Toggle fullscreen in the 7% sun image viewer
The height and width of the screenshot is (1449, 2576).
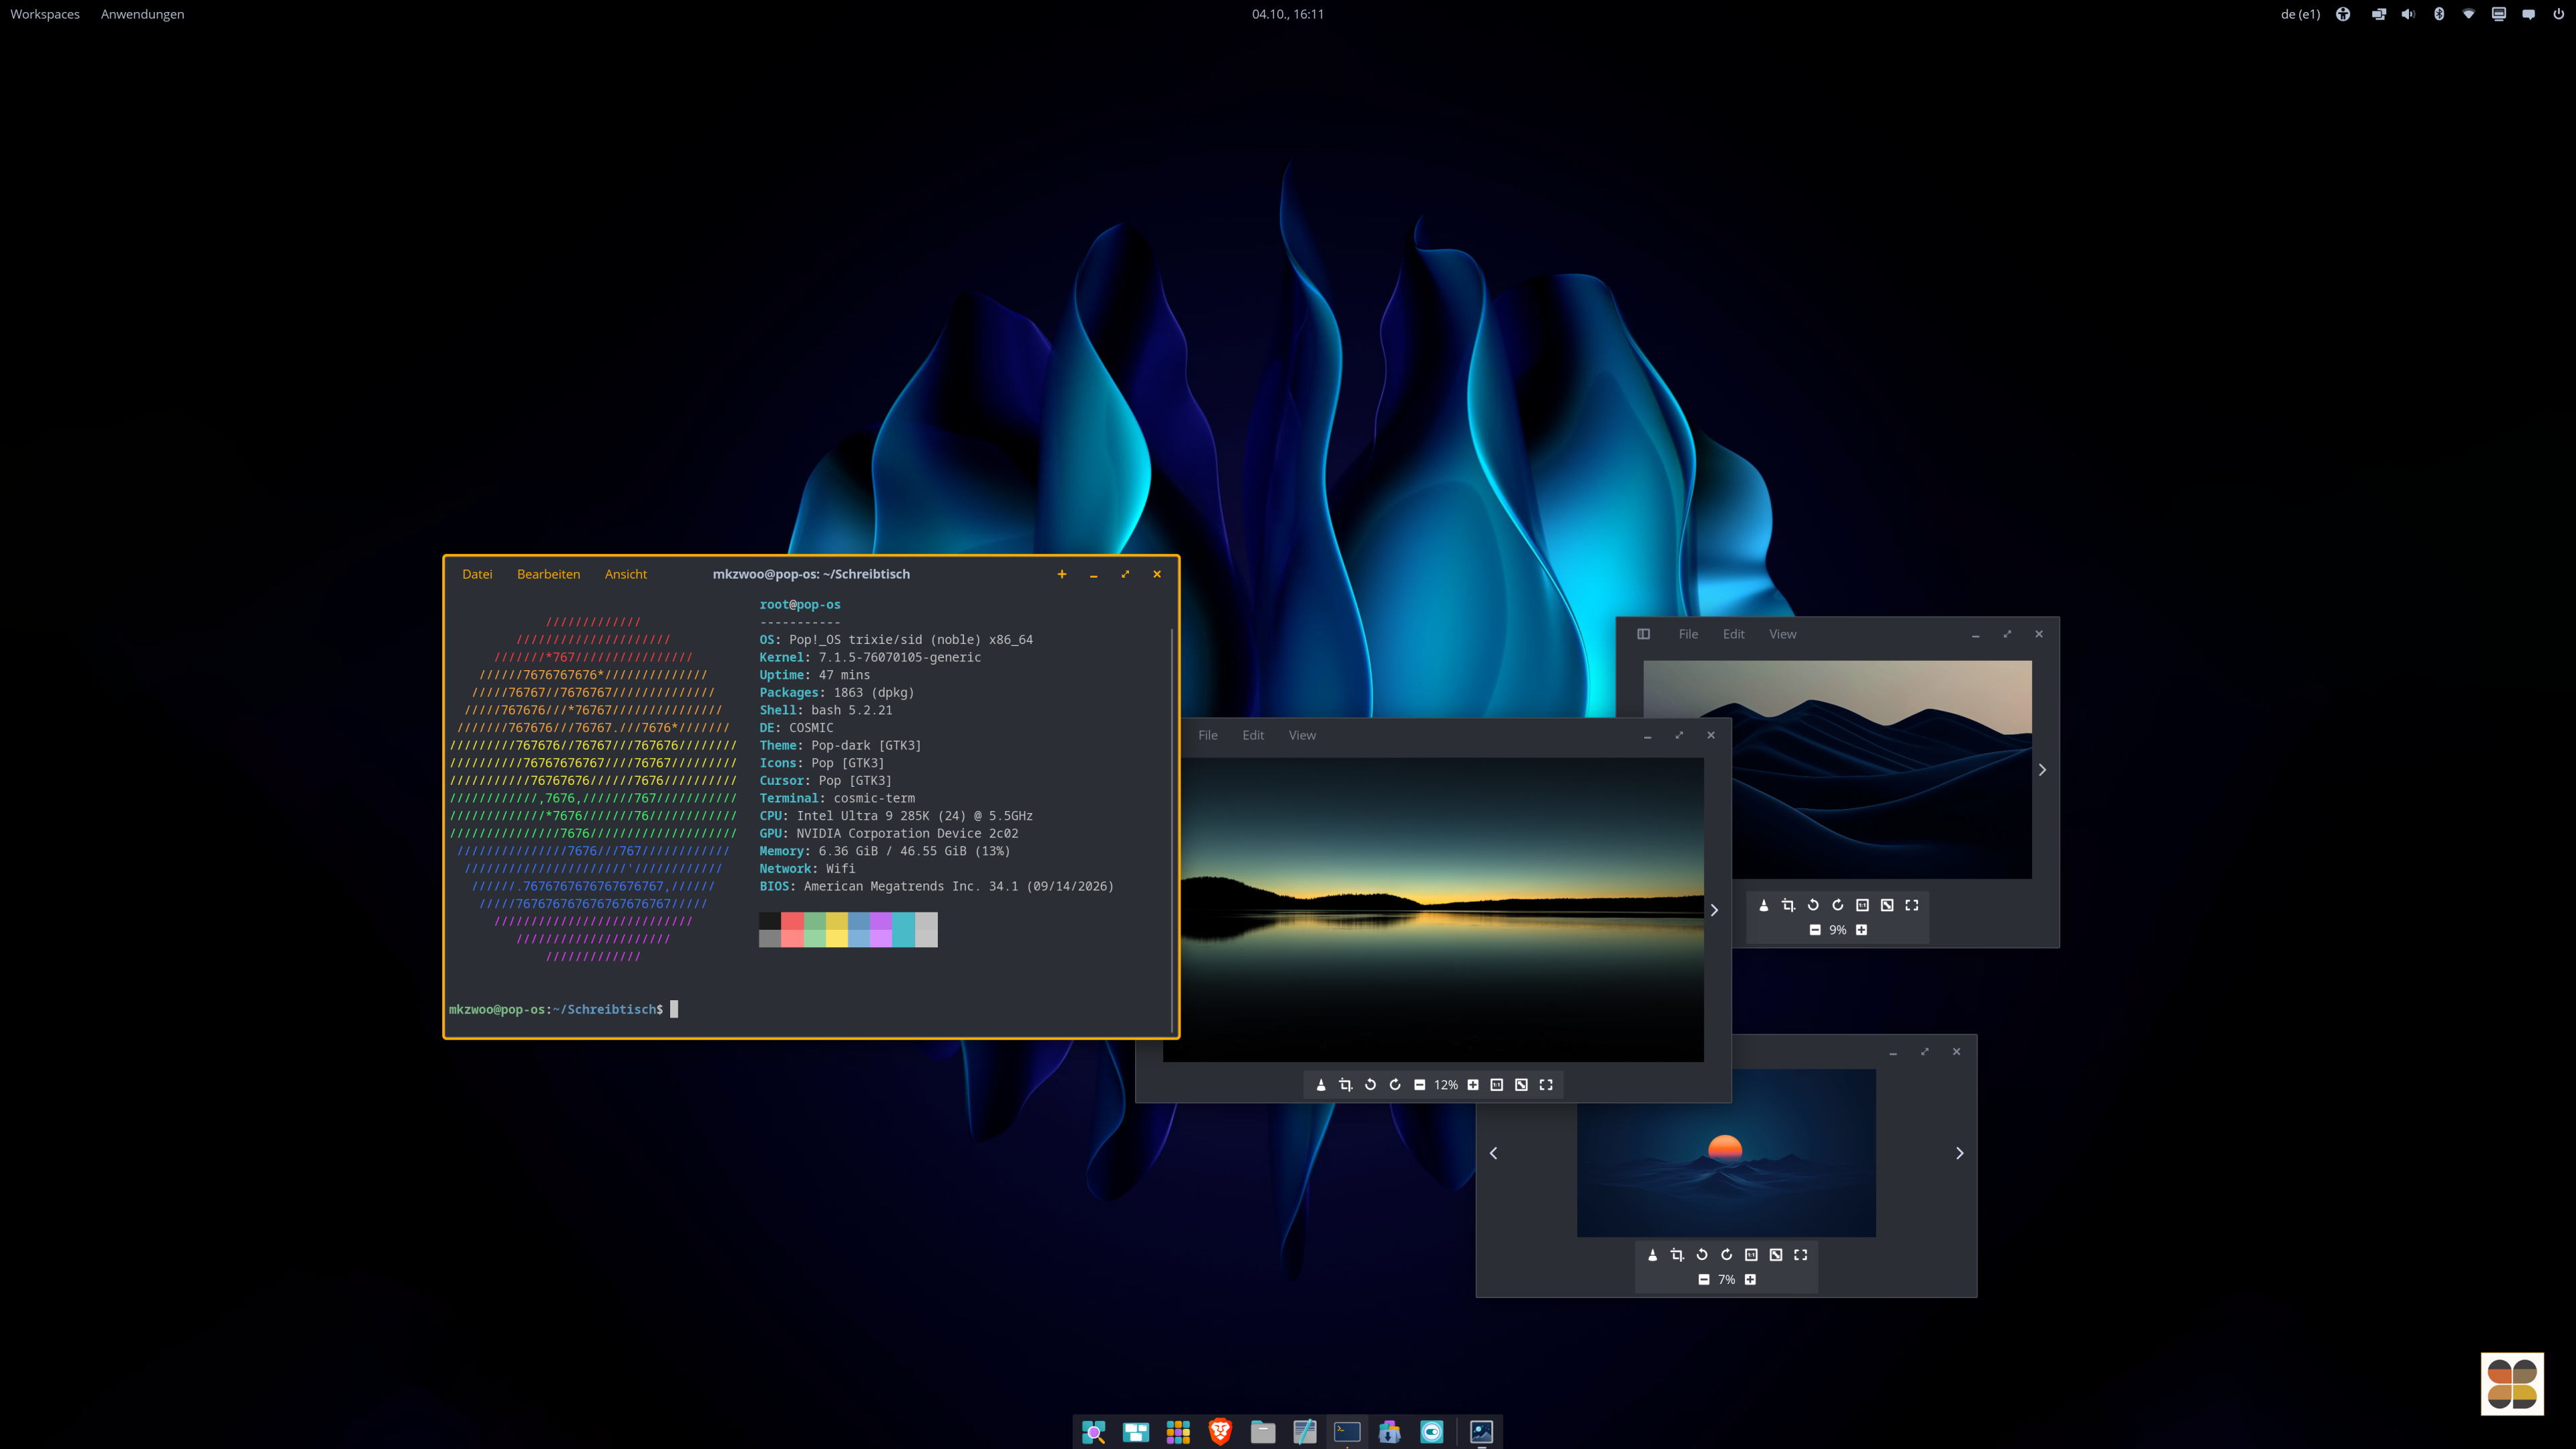click(1801, 1255)
